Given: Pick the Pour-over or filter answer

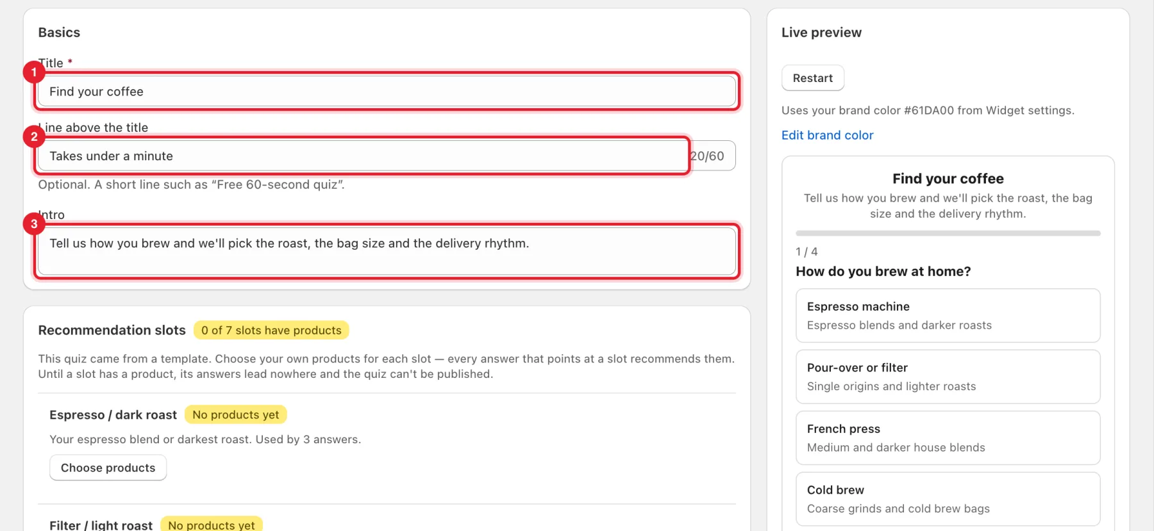Looking at the screenshot, I should [948, 377].
